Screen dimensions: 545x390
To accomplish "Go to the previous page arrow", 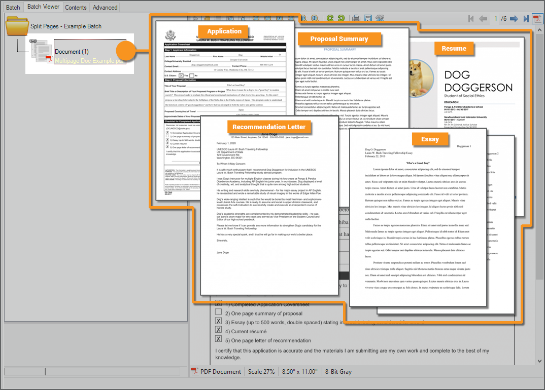I will pyautogui.click(x=483, y=19).
